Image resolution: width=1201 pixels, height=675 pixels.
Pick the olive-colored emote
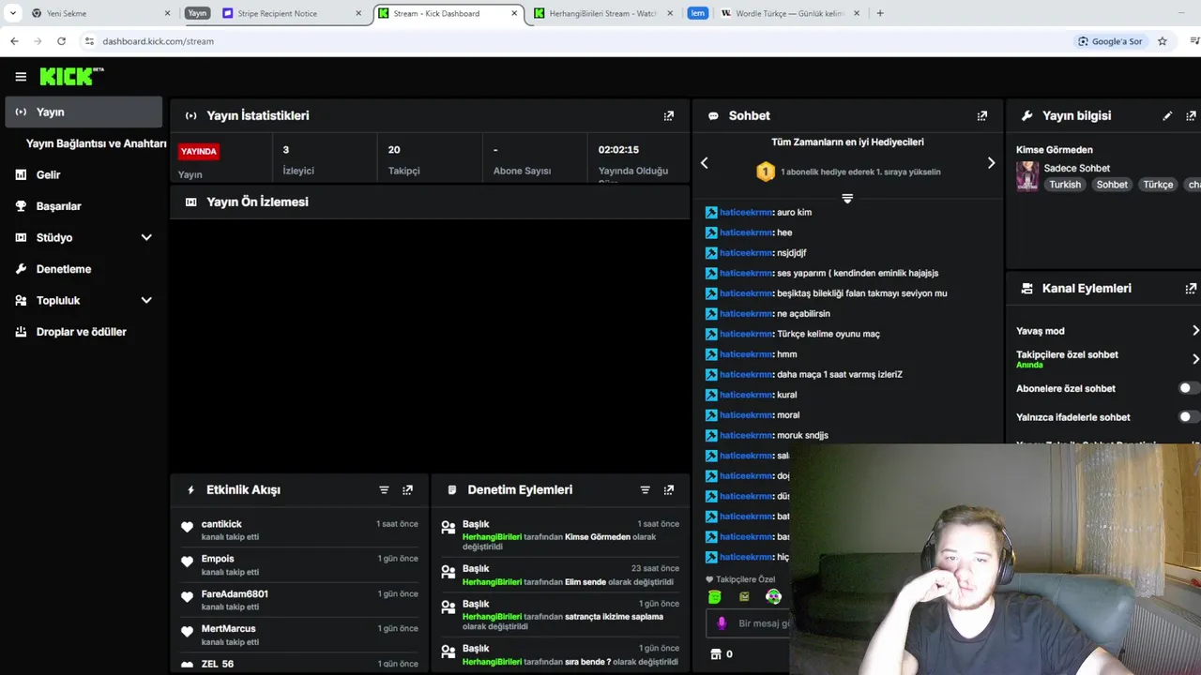click(744, 596)
